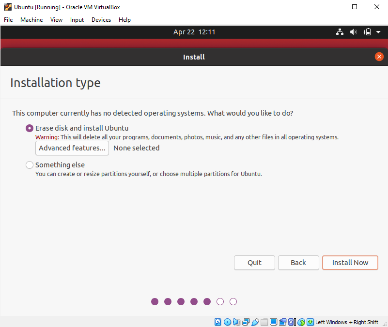Click the green keyboard capture arrow icon
Viewport: 388px width, 327px height.
click(x=310, y=322)
